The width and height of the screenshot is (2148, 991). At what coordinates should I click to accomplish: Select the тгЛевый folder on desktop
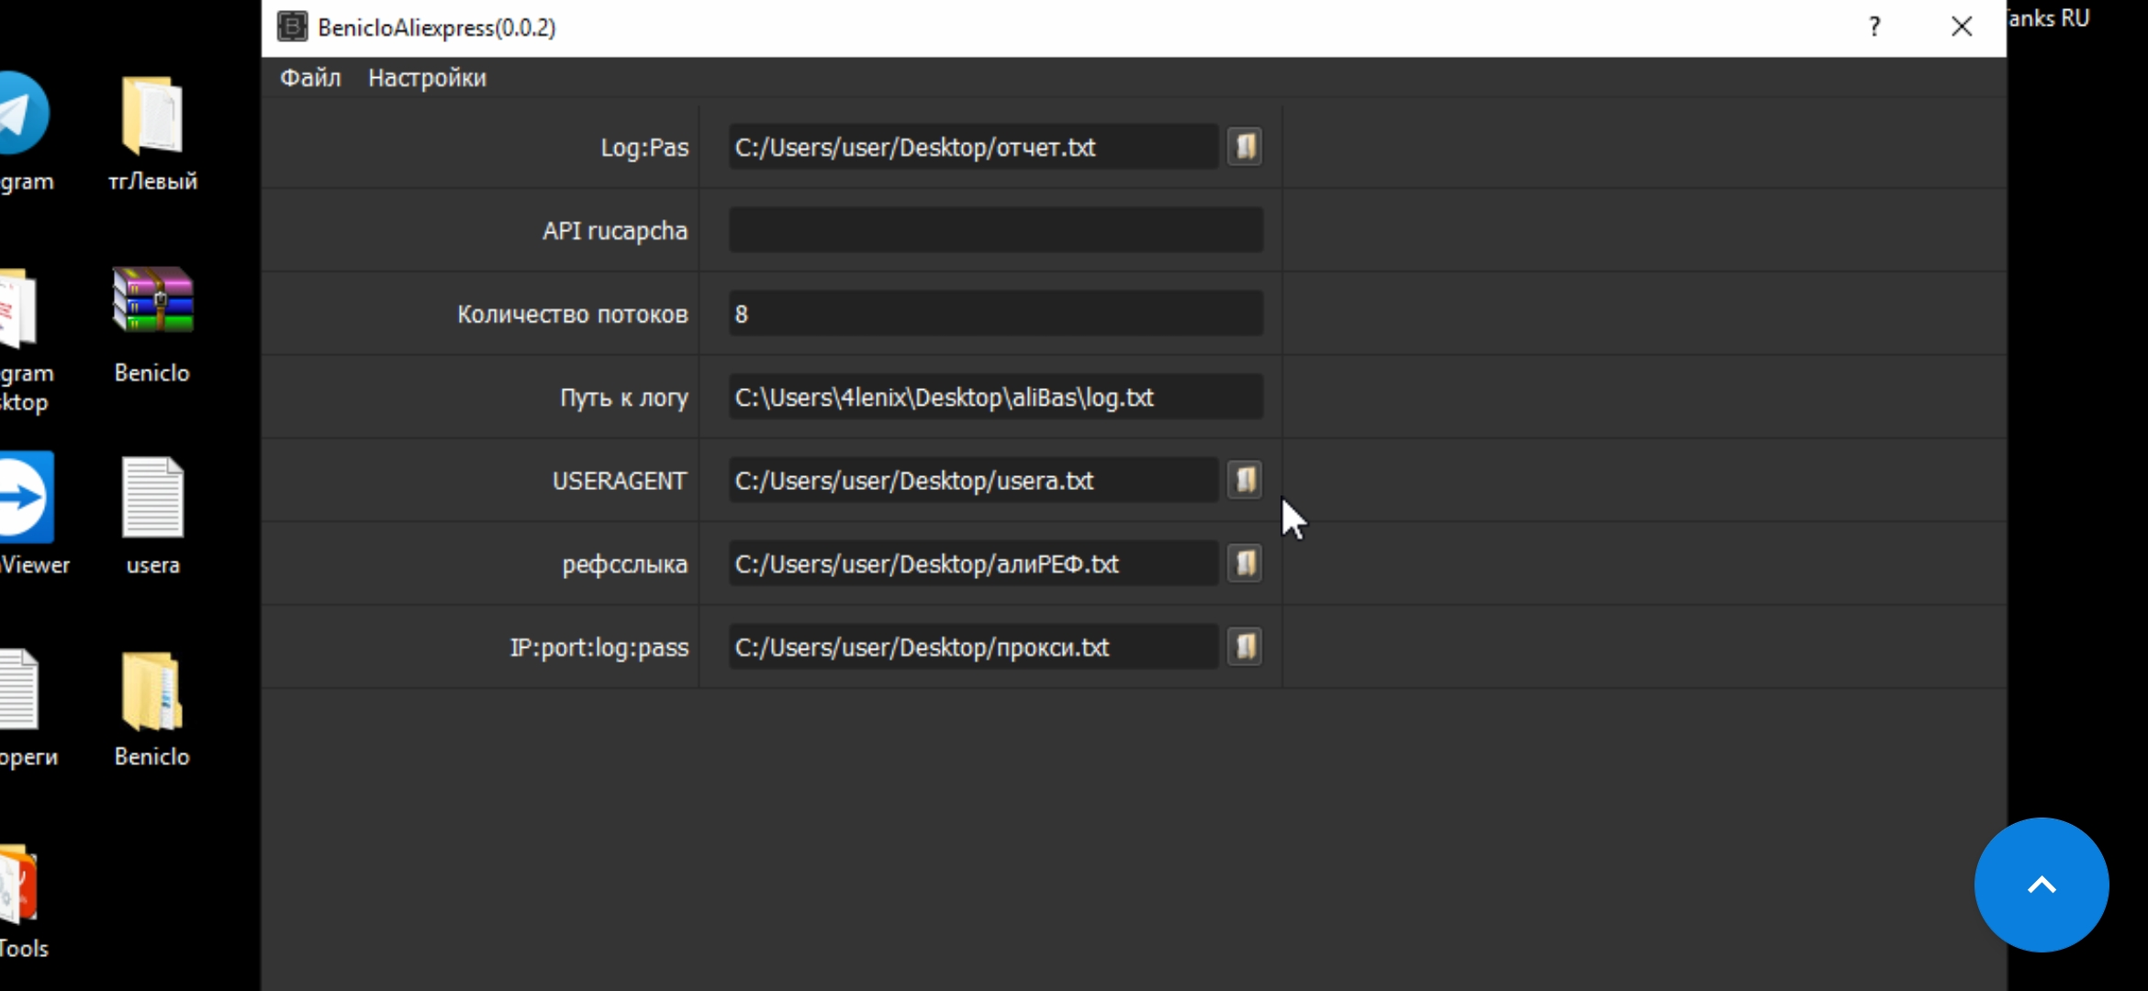pos(152,134)
